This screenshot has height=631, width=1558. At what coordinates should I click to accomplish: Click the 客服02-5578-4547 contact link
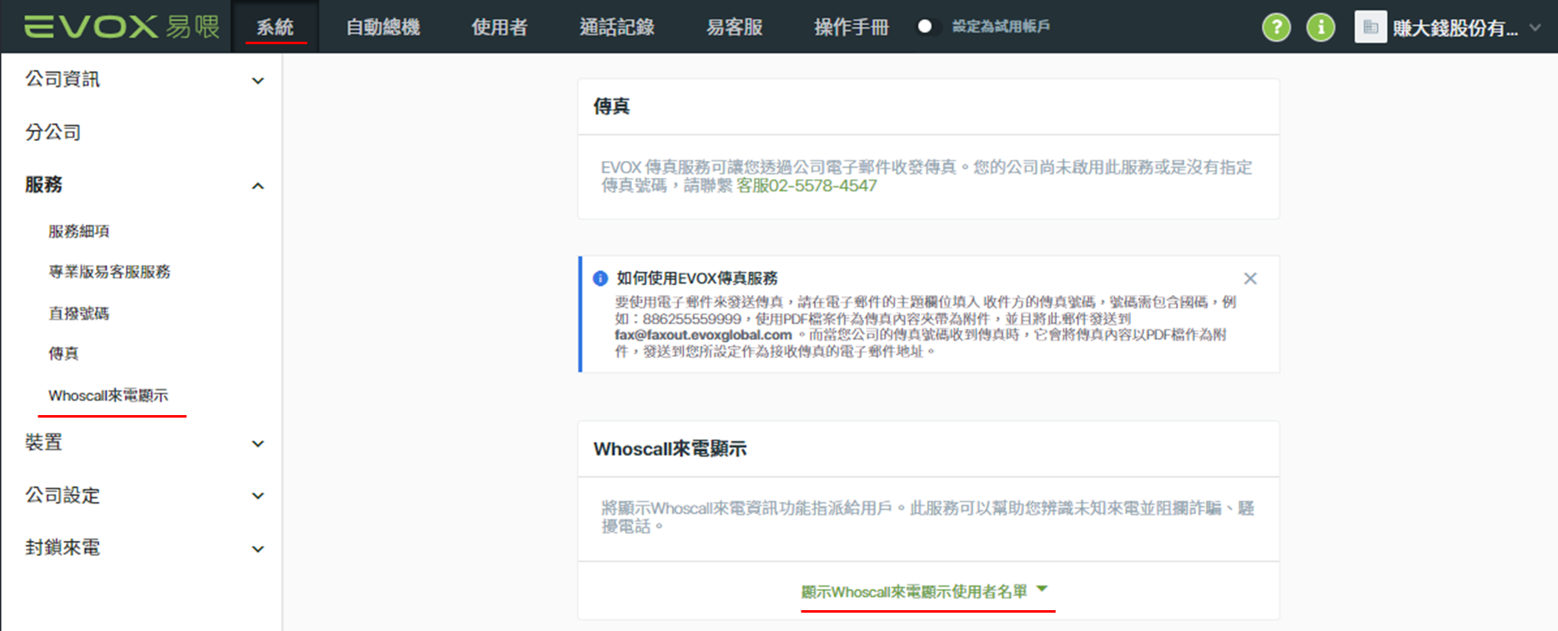coord(807,186)
